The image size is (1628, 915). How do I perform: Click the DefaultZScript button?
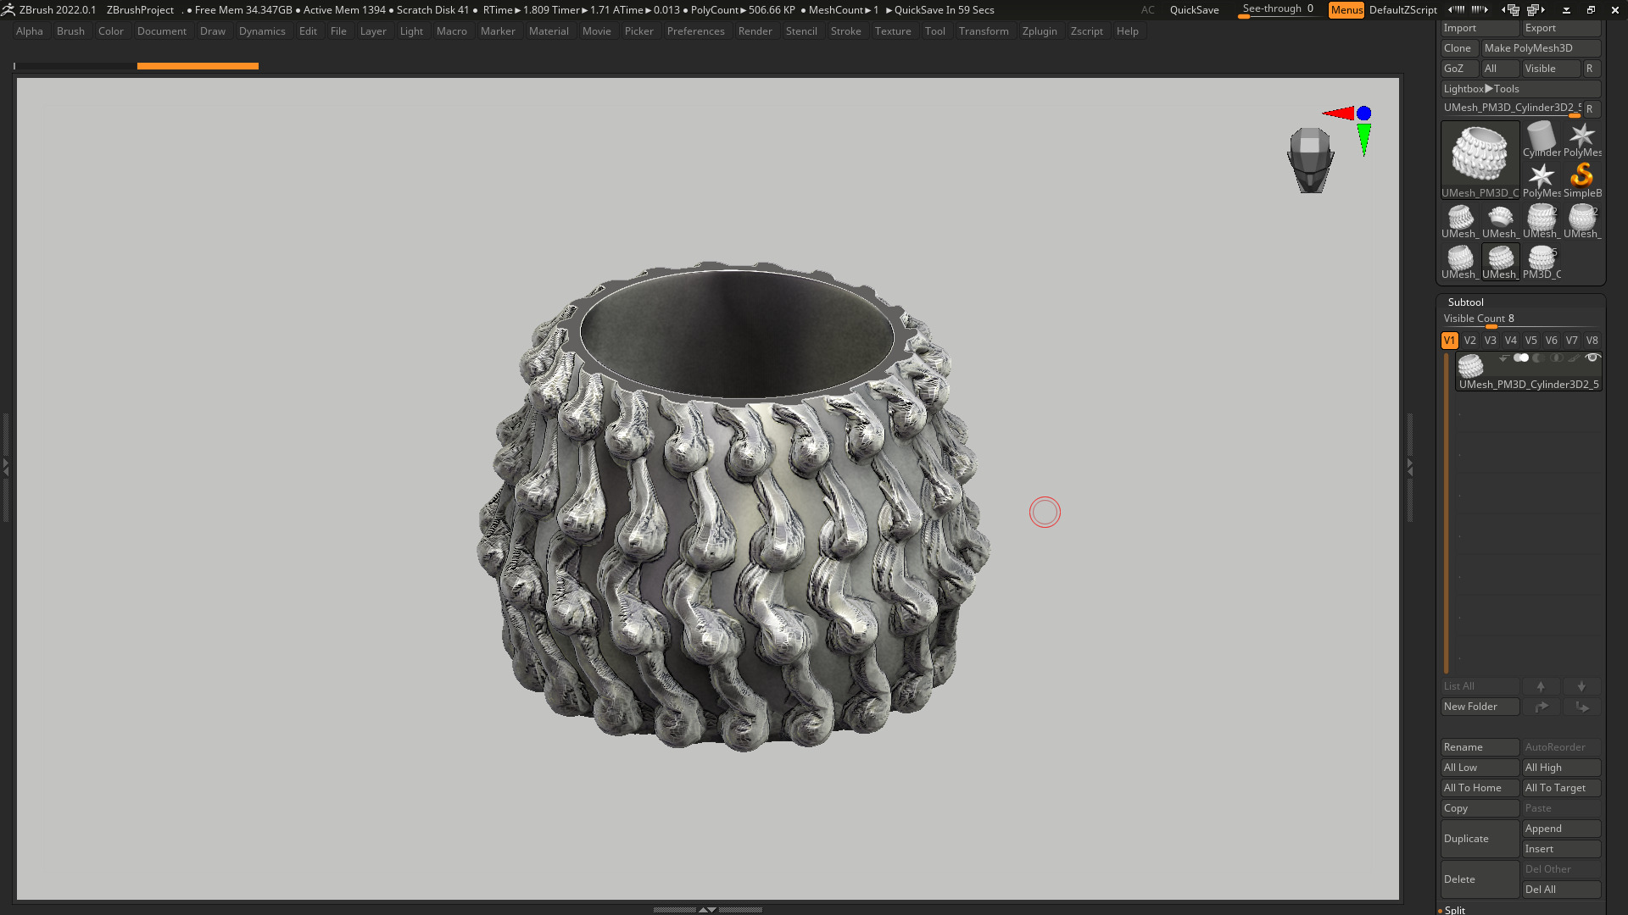pyautogui.click(x=1403, y=9)
